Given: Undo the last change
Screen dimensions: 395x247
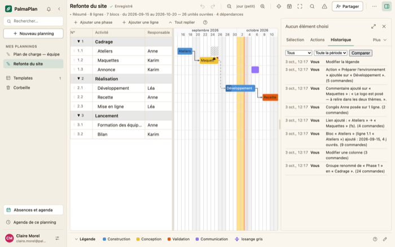Looking at the screenshot, I should [x=202, y=6].
